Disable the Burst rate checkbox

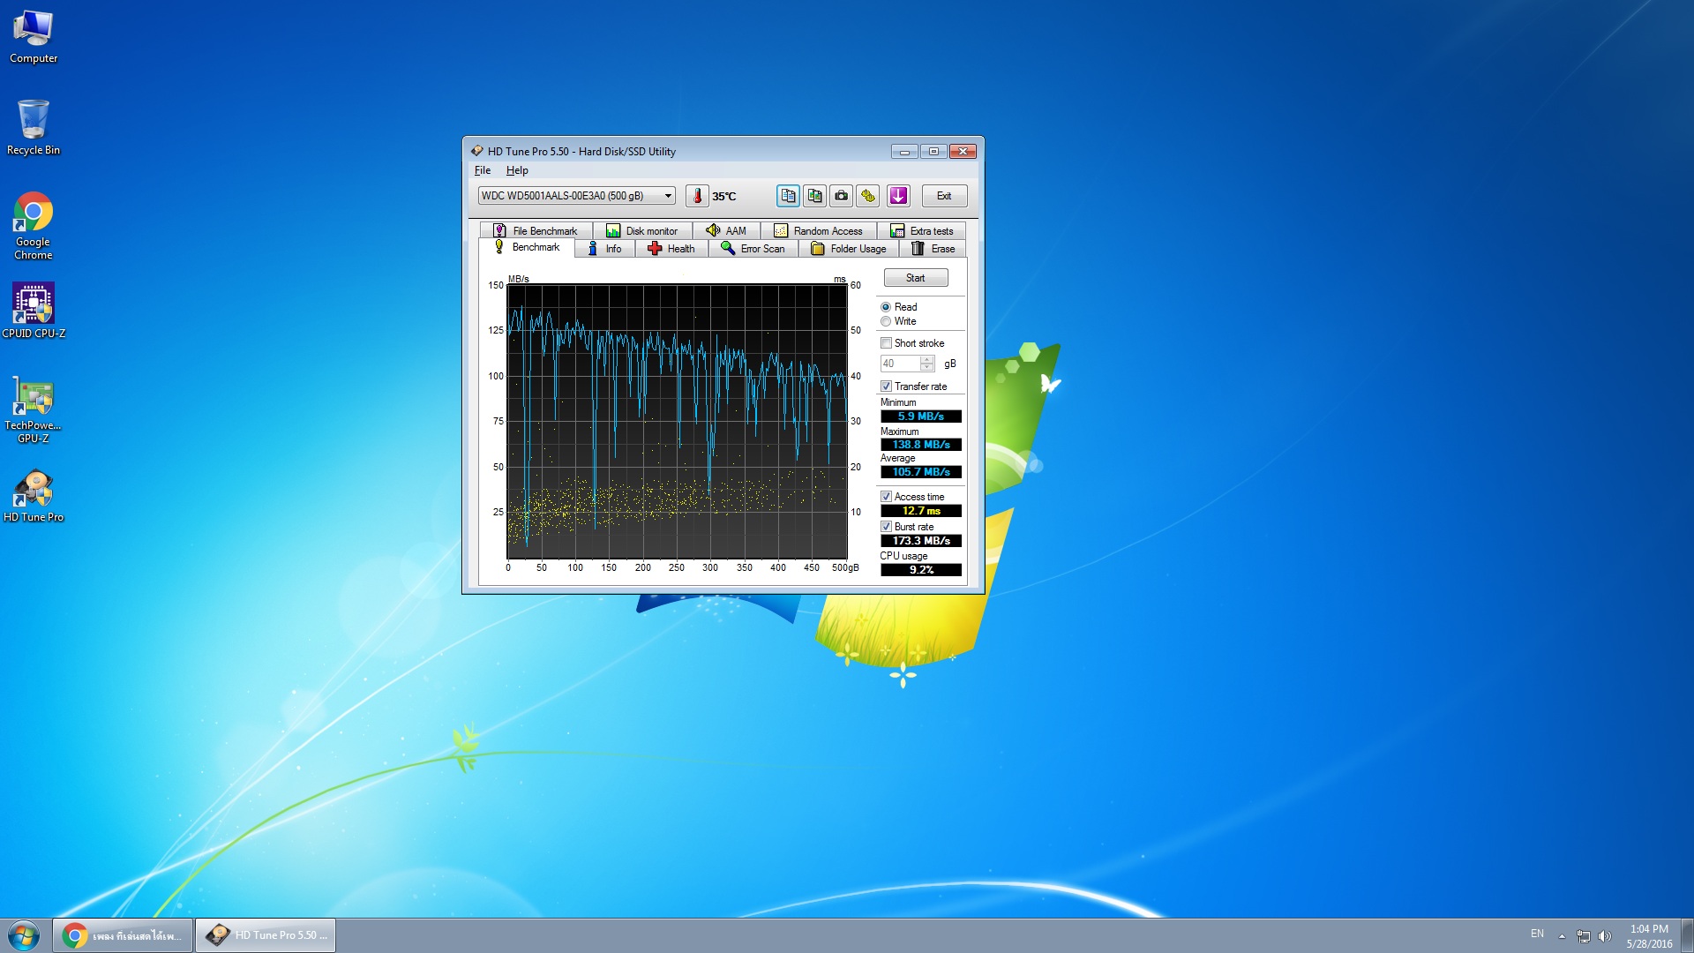pyautogui.click(x=886, y=527)
